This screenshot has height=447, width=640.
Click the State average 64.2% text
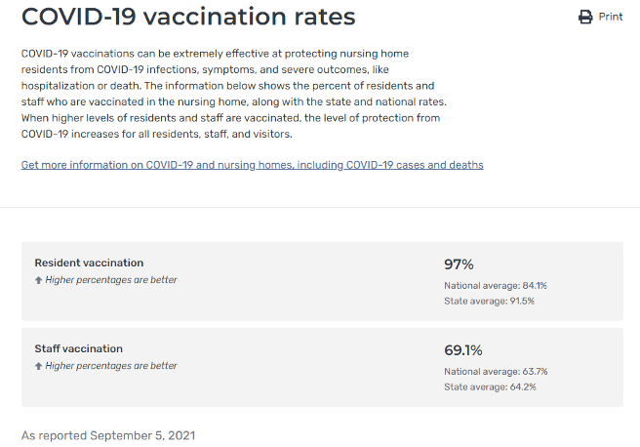pos(489,386)
